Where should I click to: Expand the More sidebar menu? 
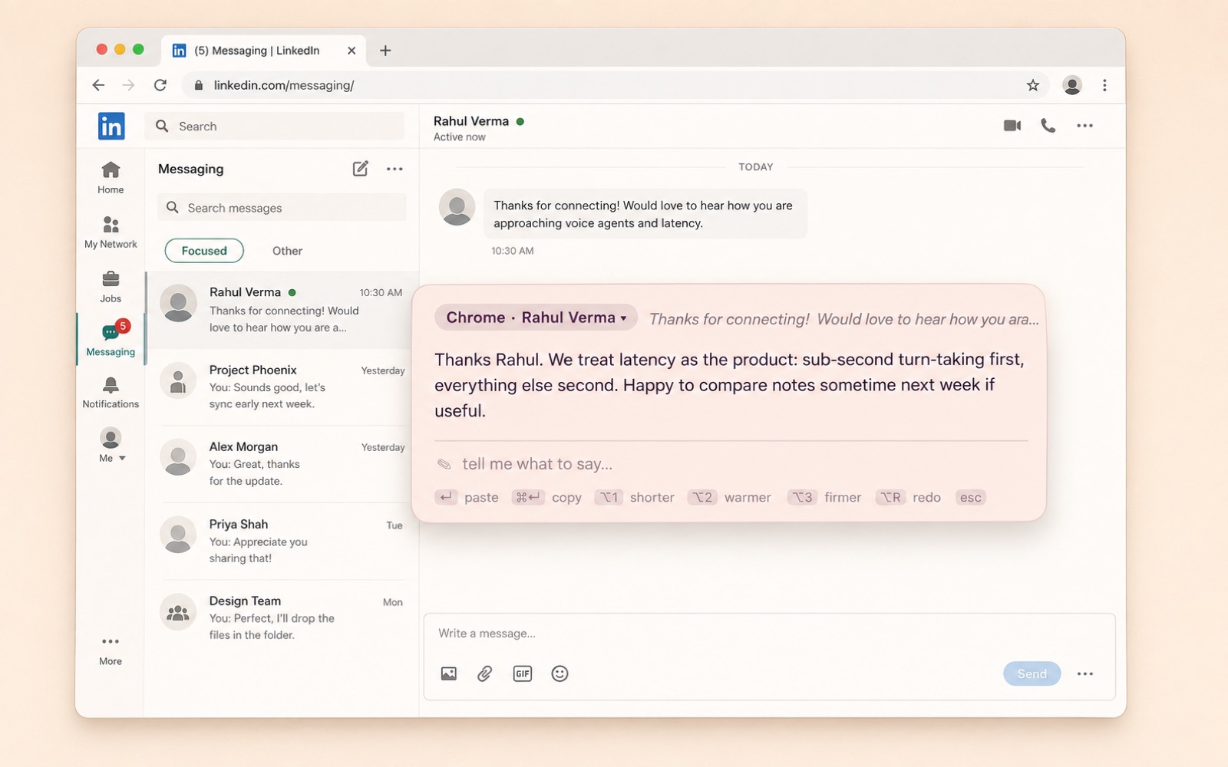[x=111, y=650]
